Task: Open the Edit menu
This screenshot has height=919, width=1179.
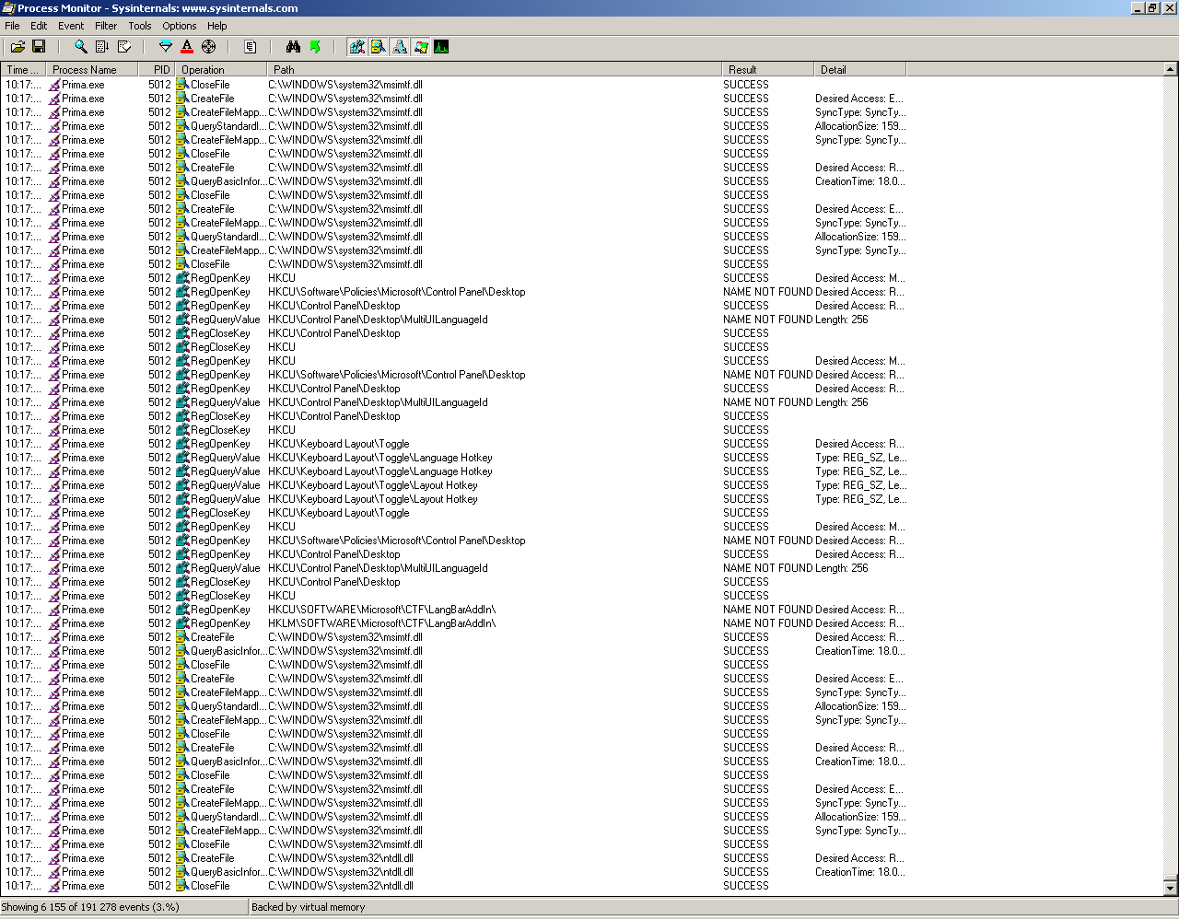Action: tap(39, 26)
